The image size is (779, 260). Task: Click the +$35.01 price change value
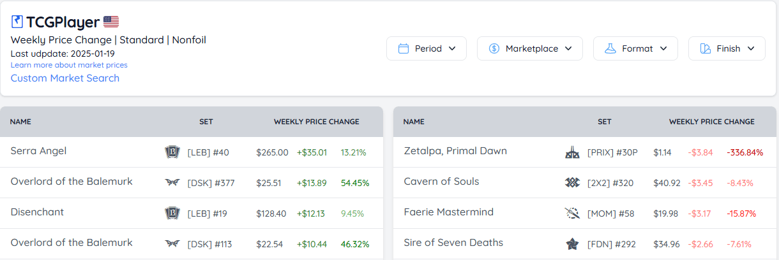pyautogui.click(x=312, y=152)
